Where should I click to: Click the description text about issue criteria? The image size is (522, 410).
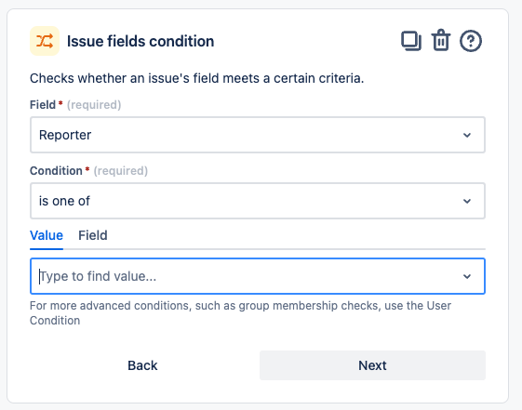[x=196, y=78]
